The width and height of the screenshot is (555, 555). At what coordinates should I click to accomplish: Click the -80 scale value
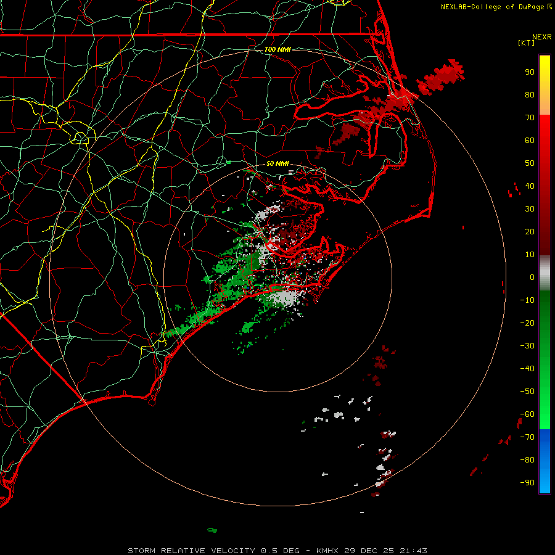(x=527, y=460)
